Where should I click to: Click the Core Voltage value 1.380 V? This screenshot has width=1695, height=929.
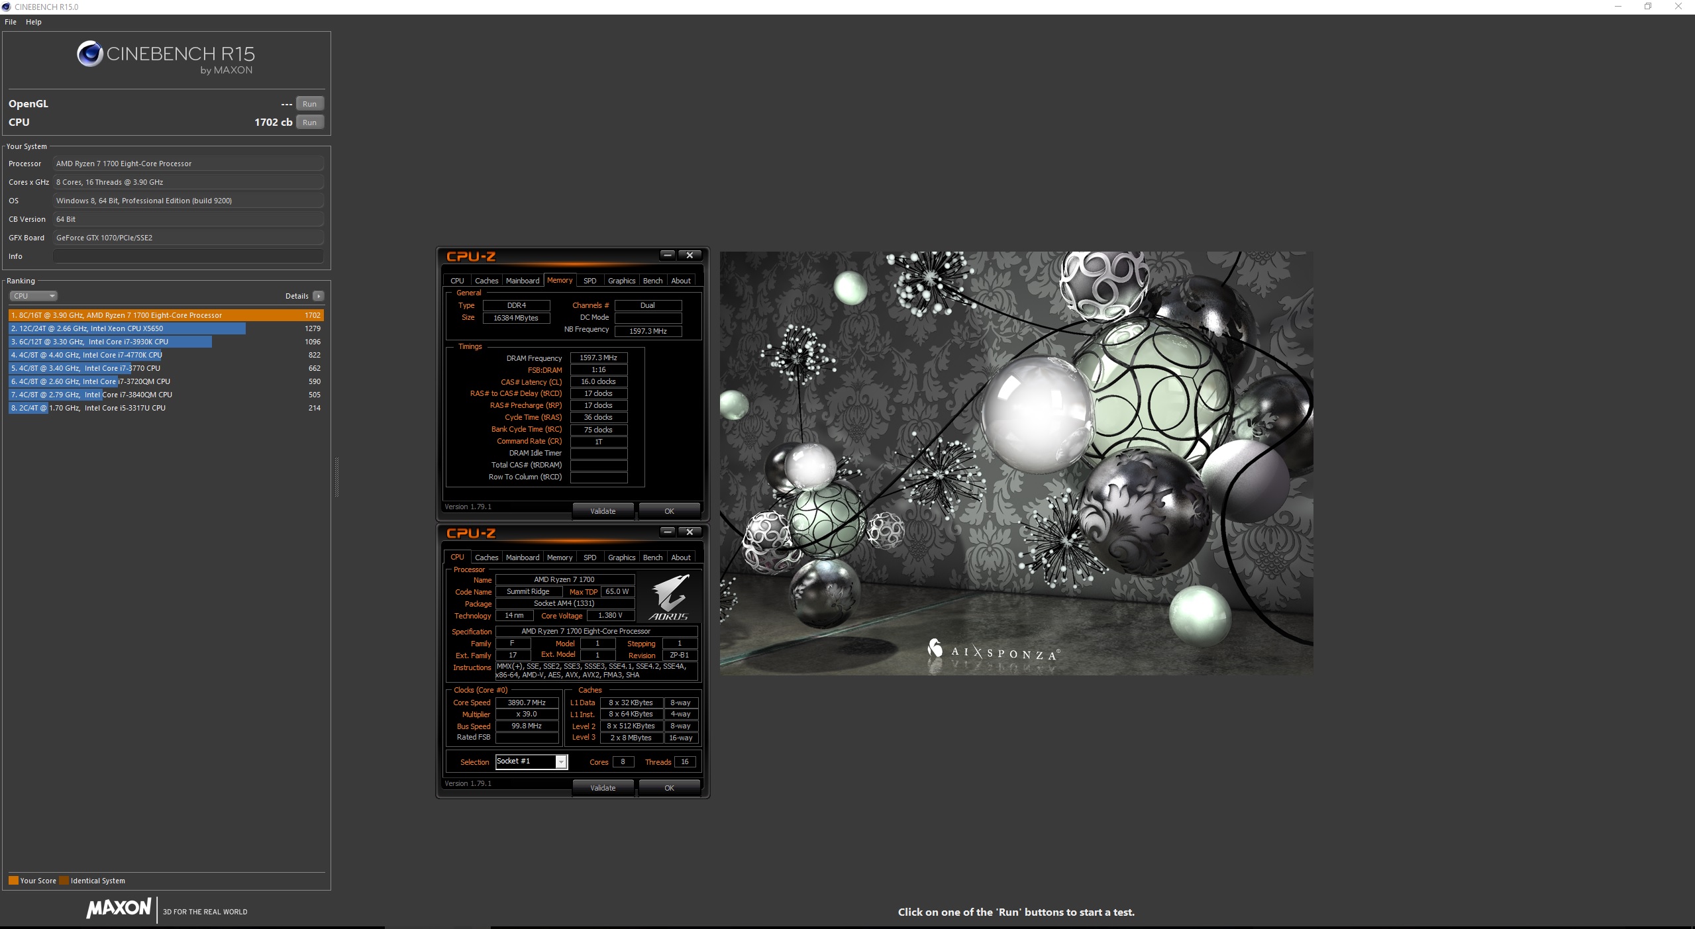tap(610, 615)
